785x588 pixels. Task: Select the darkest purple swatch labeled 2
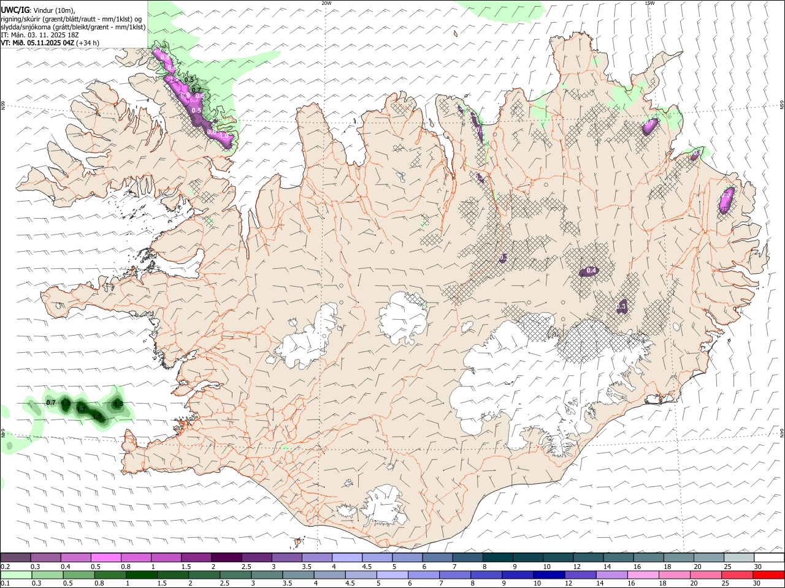pyautogui.click(x=226, y=558)
